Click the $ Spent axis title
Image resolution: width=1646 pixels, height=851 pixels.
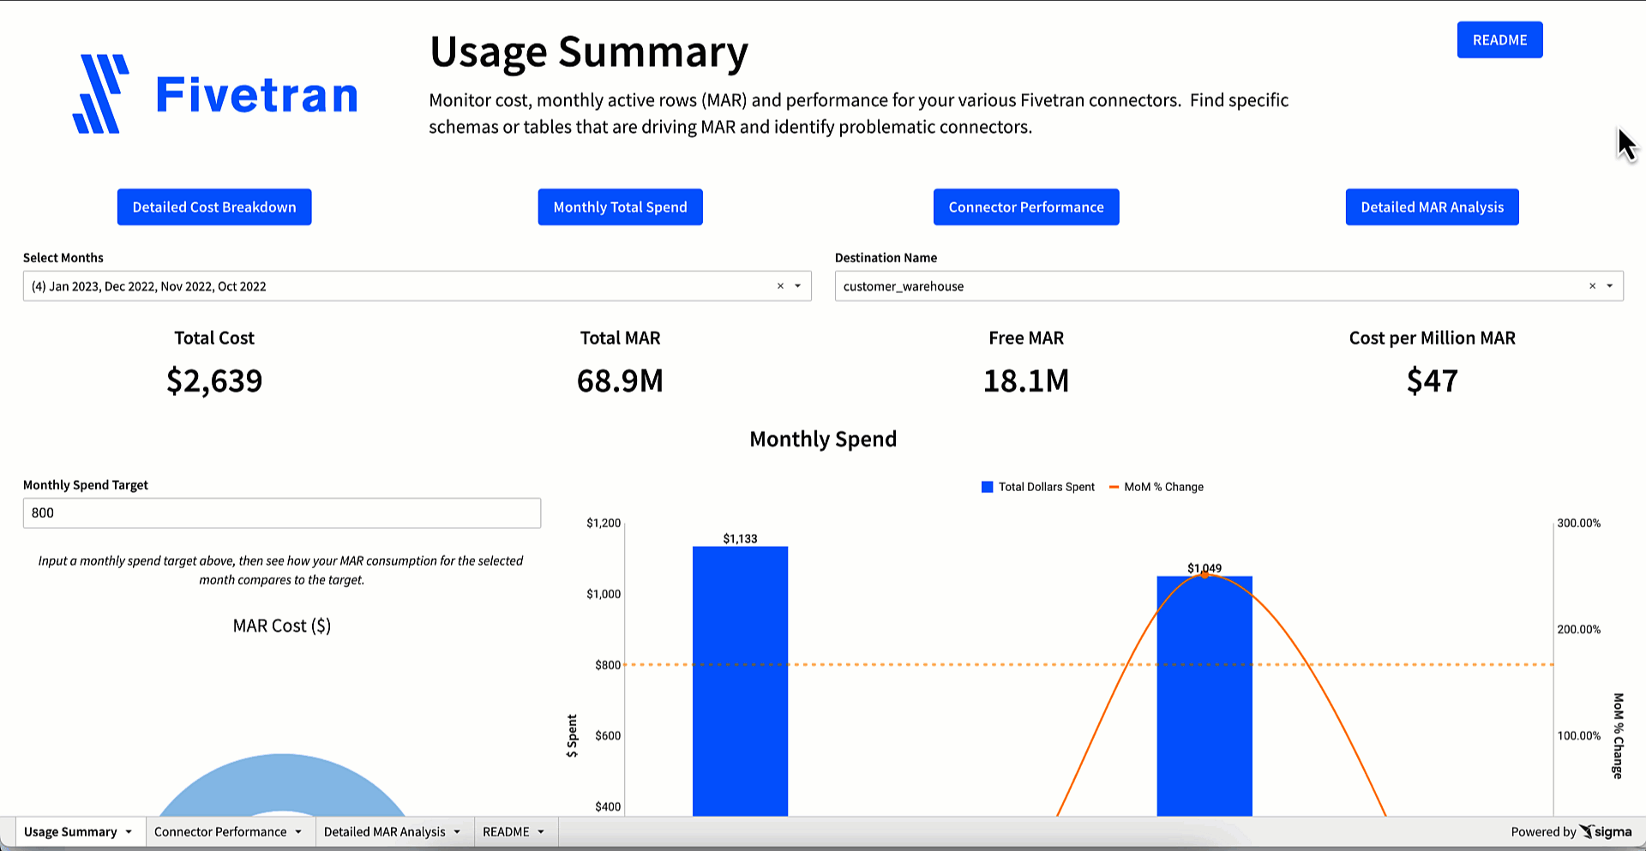click(x=573, y=735)
